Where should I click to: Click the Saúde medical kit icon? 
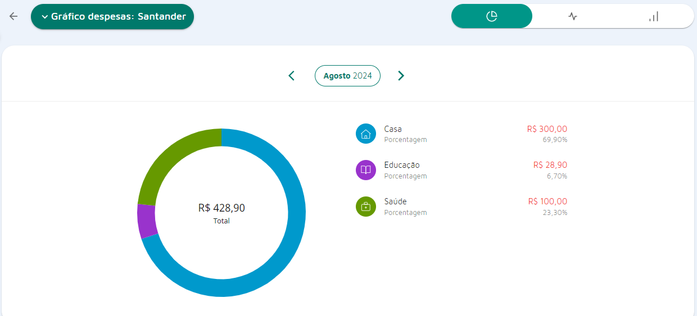[x=366, y=207]
